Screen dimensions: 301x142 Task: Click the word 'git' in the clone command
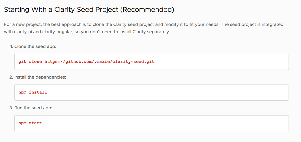tap(22, 62)
